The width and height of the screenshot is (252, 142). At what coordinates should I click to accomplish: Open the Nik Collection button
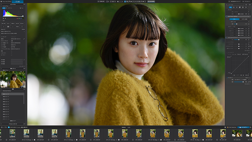point(232,127)
